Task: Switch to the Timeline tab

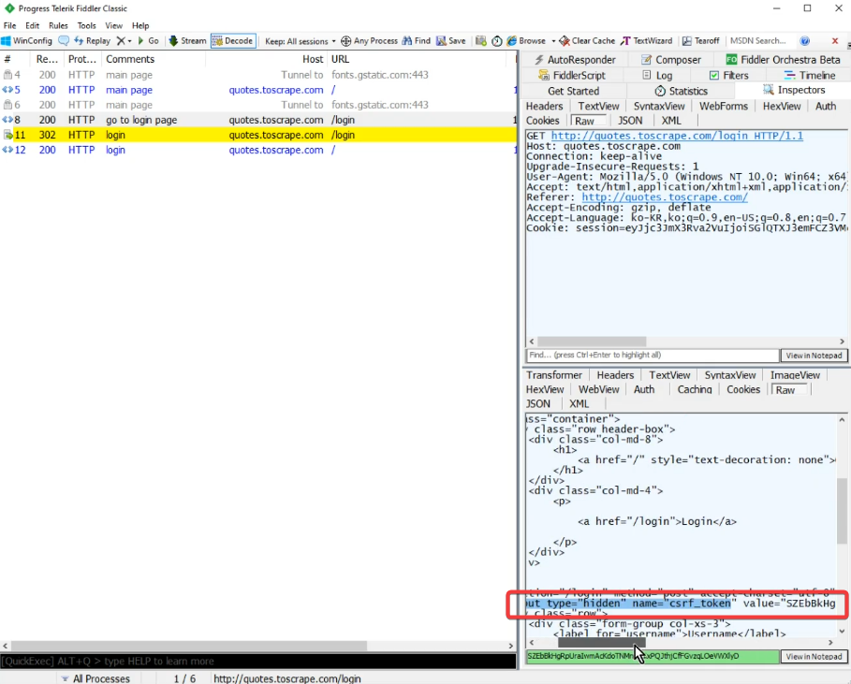Action: (809, 76)
